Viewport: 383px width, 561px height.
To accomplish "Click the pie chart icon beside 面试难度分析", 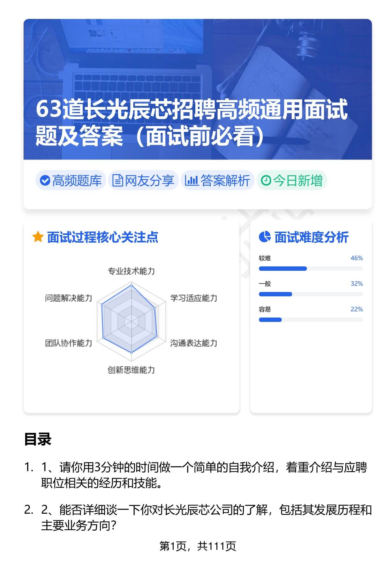I will pos(265,237).
